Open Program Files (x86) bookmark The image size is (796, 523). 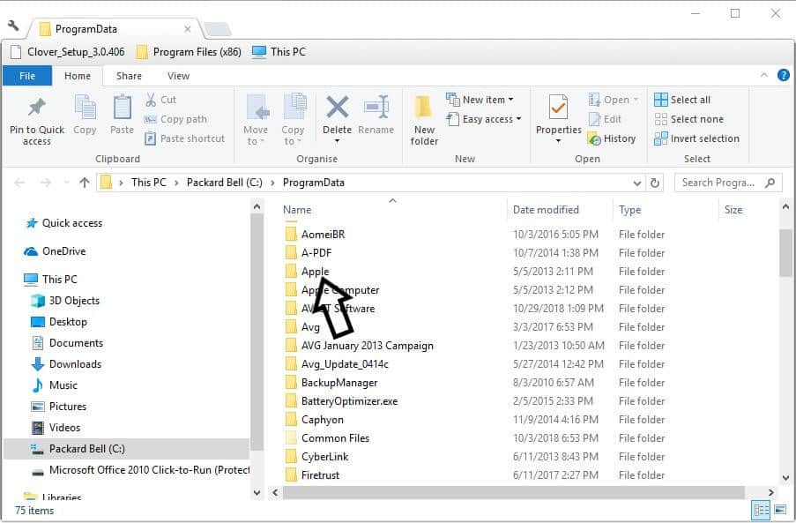[189, 52]
